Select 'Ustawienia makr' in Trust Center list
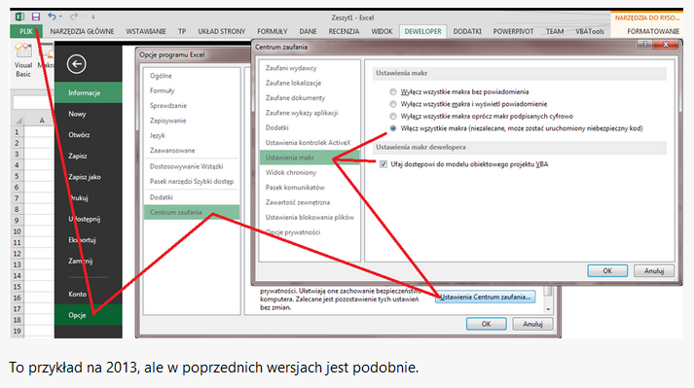This screenshot has width=694, height=388. point(310,158)
